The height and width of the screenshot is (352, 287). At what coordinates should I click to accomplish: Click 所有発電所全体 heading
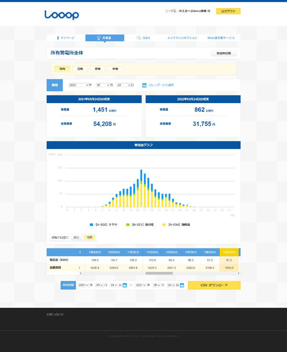point(67,53)
